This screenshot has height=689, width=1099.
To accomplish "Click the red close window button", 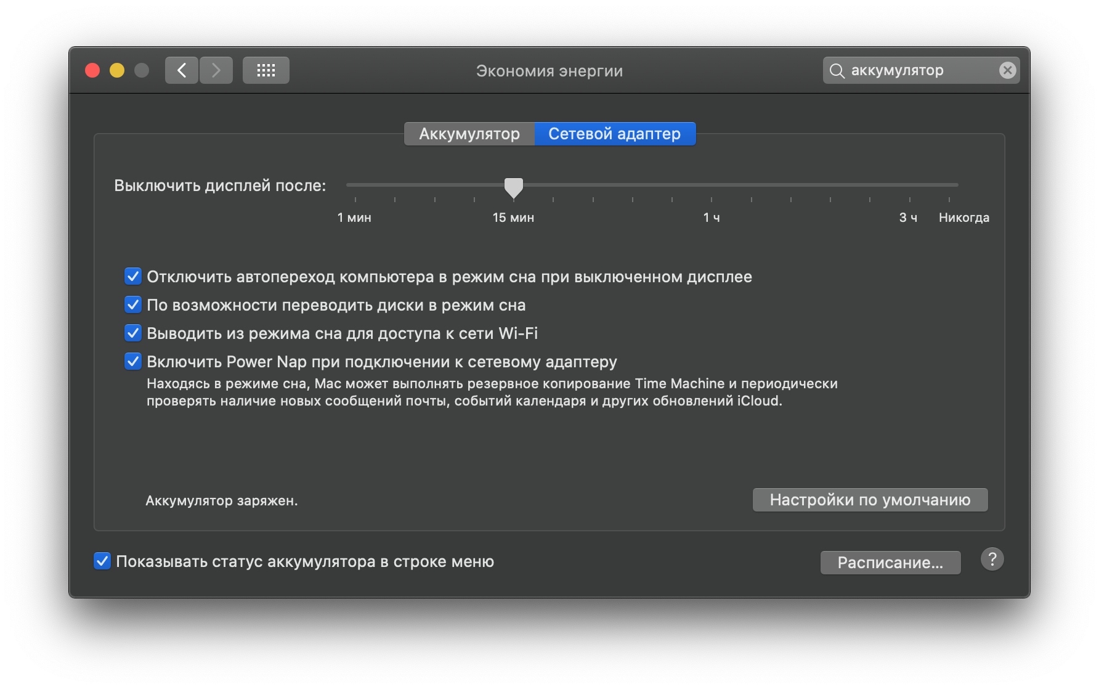I will [x=92, y=70].
